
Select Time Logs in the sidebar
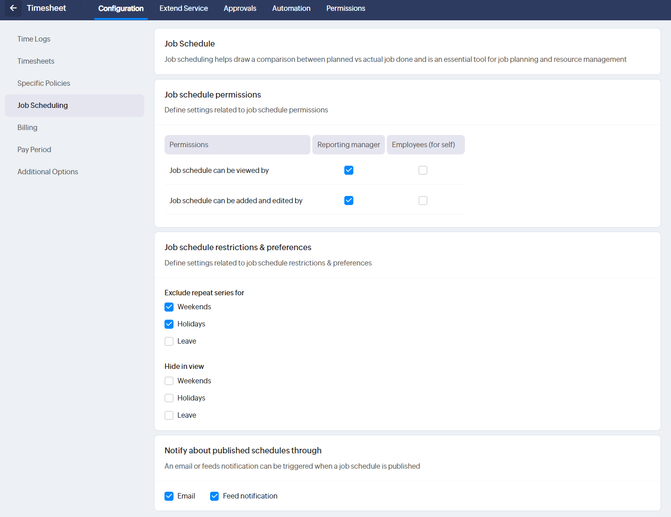[34, 39]
